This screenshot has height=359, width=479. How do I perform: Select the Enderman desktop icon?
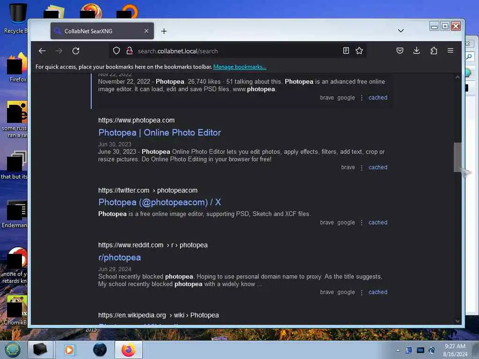point(14,214)
